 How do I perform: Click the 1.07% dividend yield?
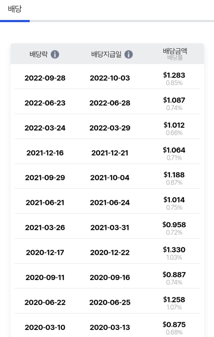174,307
